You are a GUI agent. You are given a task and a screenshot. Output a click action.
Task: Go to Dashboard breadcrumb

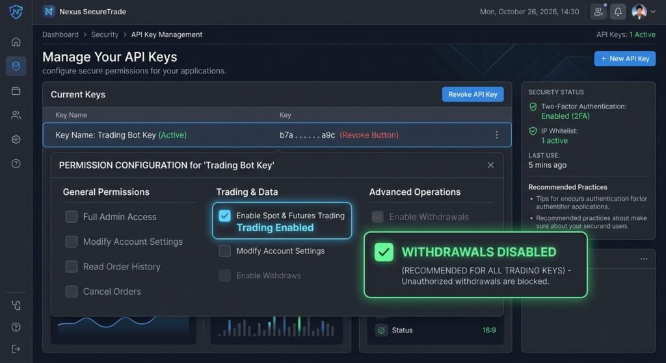point(60,34)
